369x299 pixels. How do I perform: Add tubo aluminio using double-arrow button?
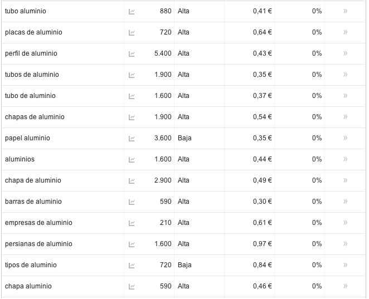point(346,11)
